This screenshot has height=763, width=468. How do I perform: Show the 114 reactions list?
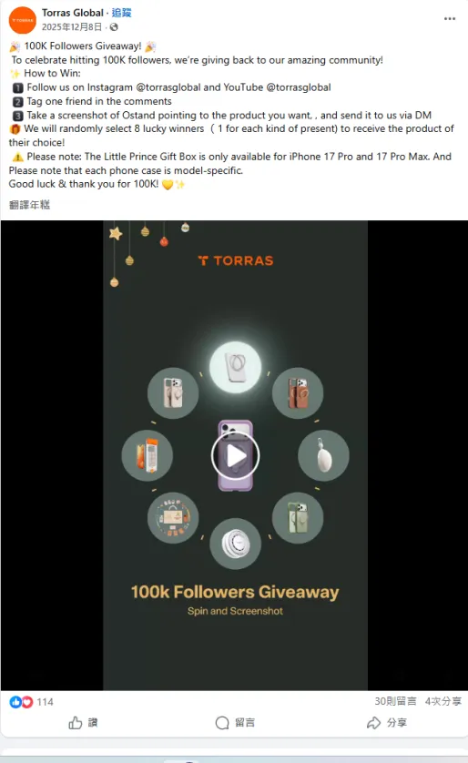click(45, 702)
